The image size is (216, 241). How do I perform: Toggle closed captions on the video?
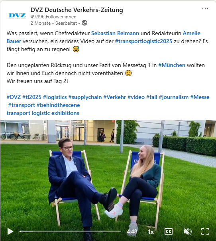169,231
